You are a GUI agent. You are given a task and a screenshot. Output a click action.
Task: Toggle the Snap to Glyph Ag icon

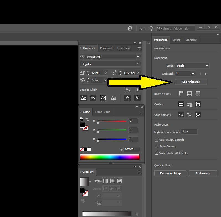coord(128,90)
